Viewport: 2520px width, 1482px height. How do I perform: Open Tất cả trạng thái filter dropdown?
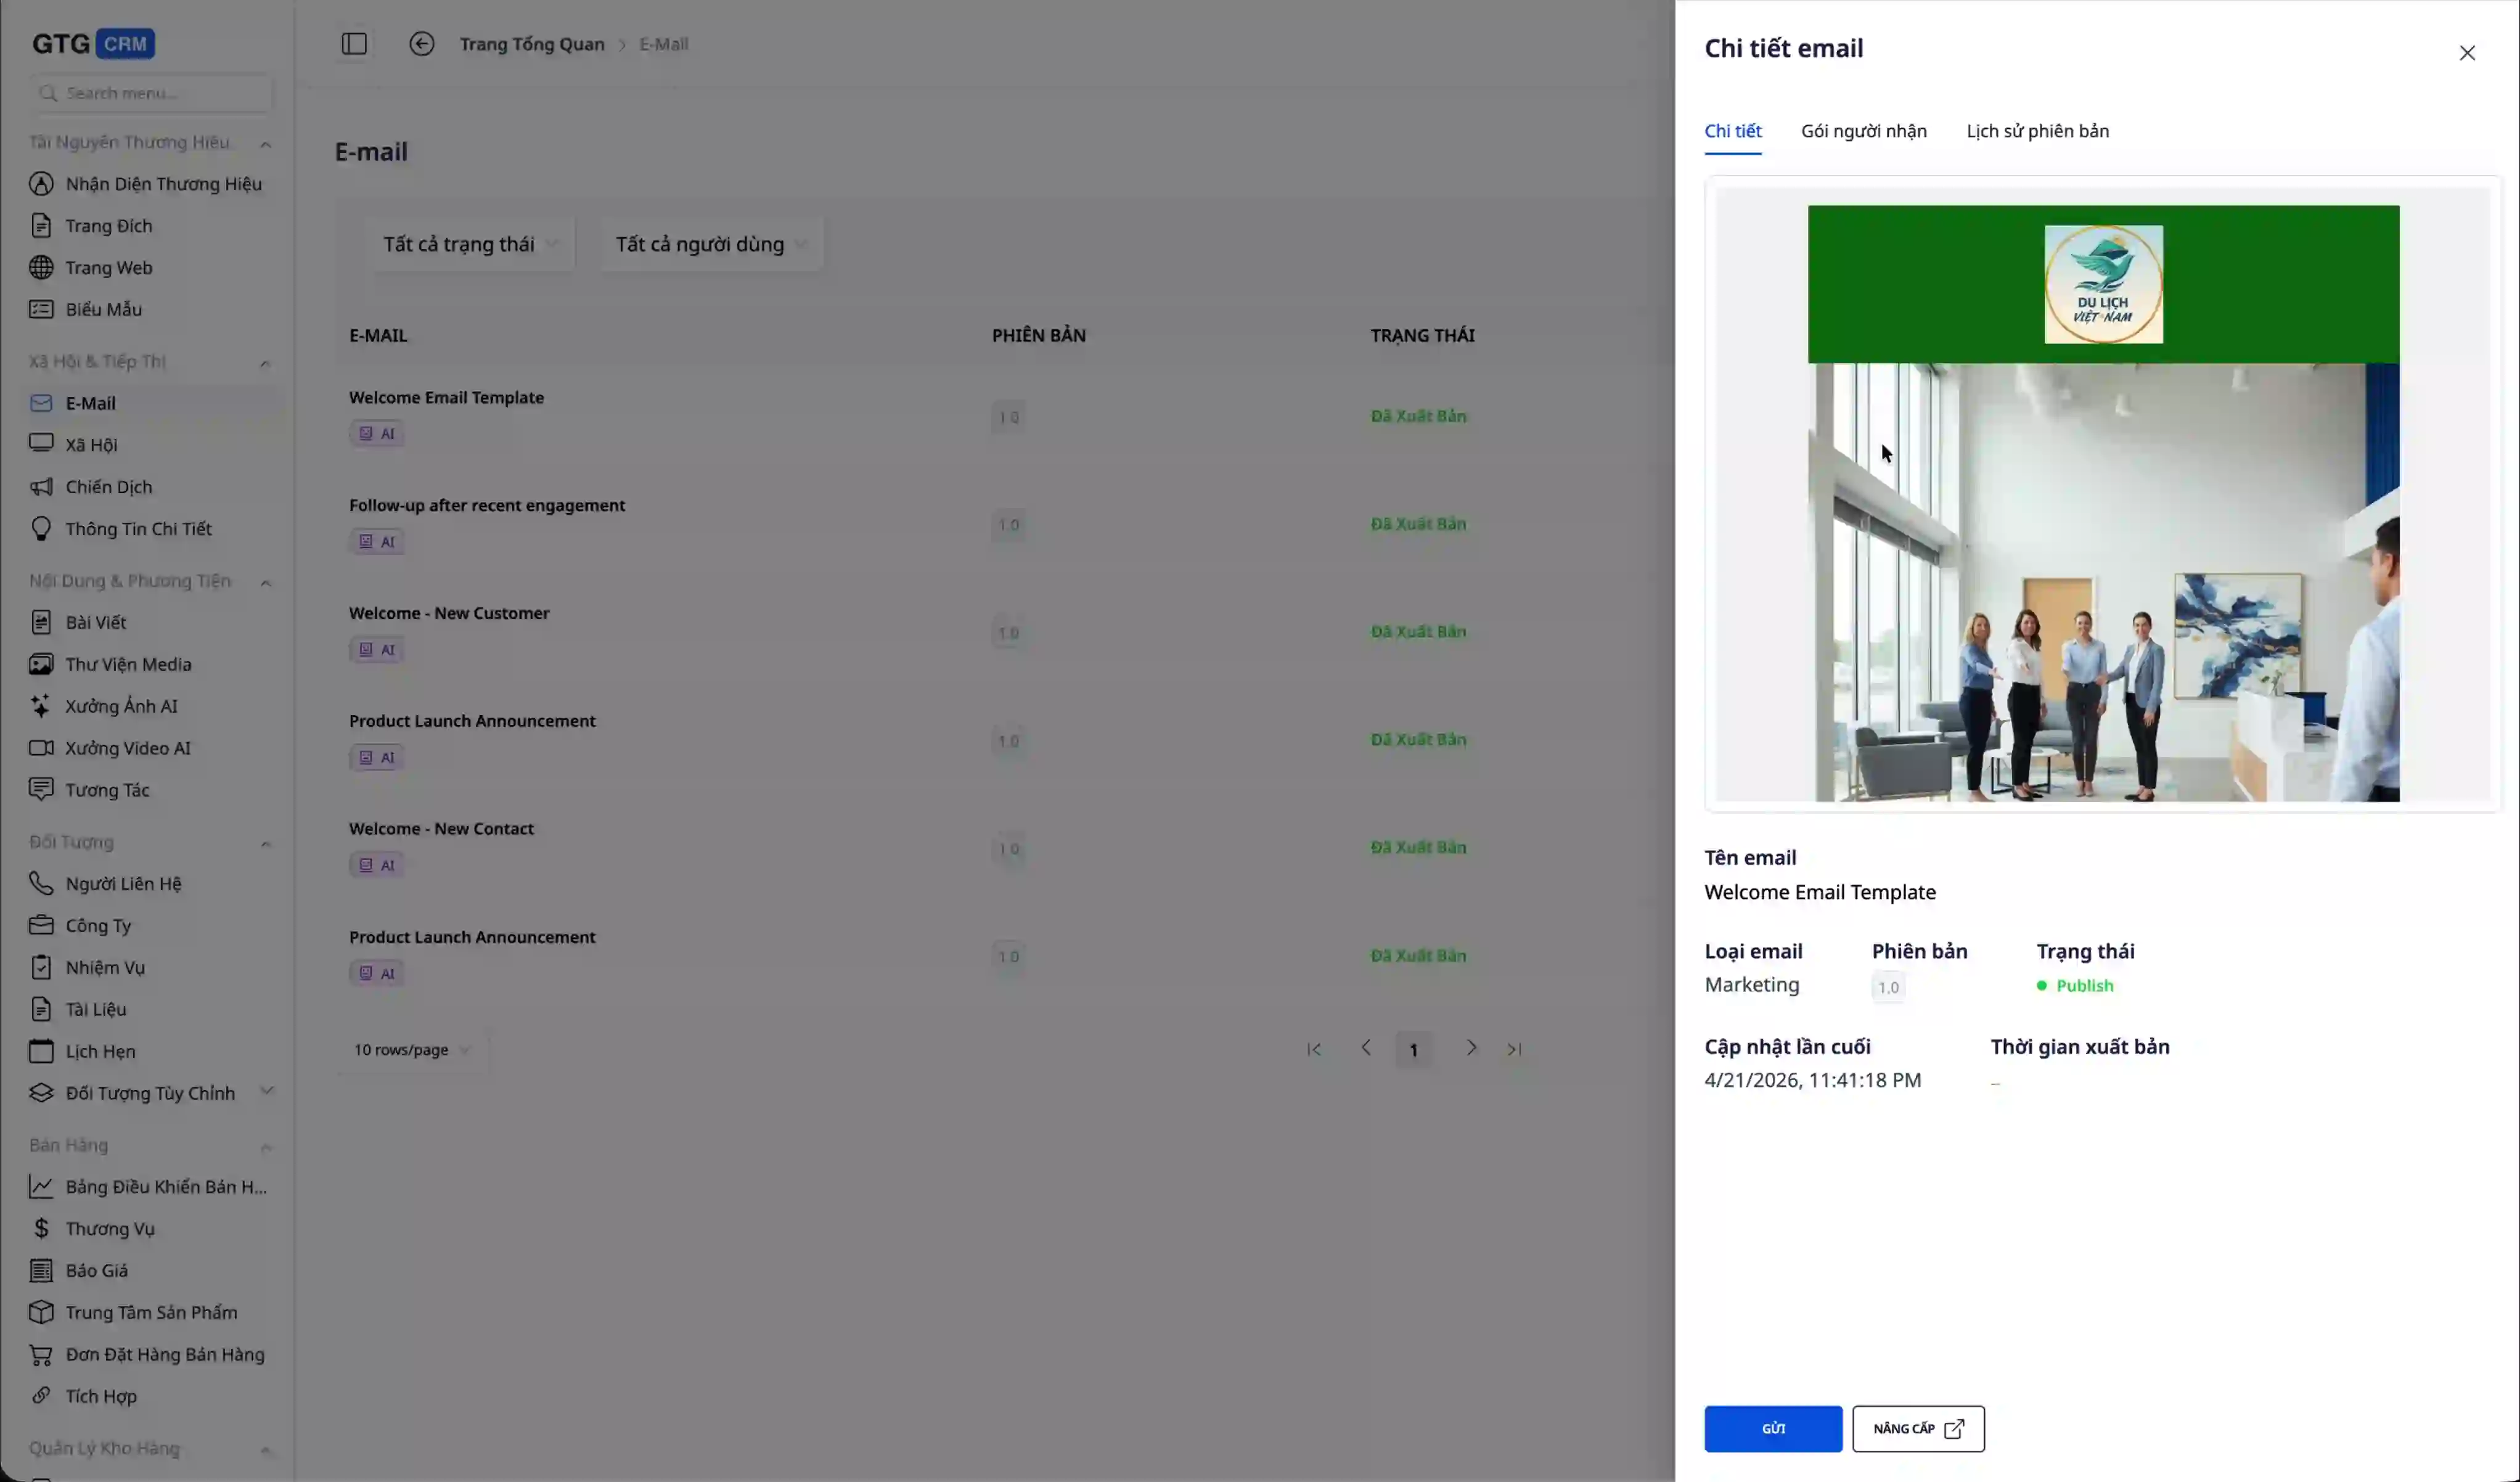tap(470, 244)
